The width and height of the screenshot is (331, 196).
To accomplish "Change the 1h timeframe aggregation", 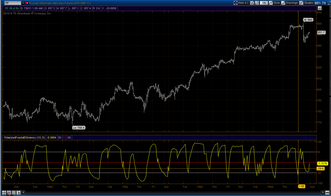I will coord(264,3).
